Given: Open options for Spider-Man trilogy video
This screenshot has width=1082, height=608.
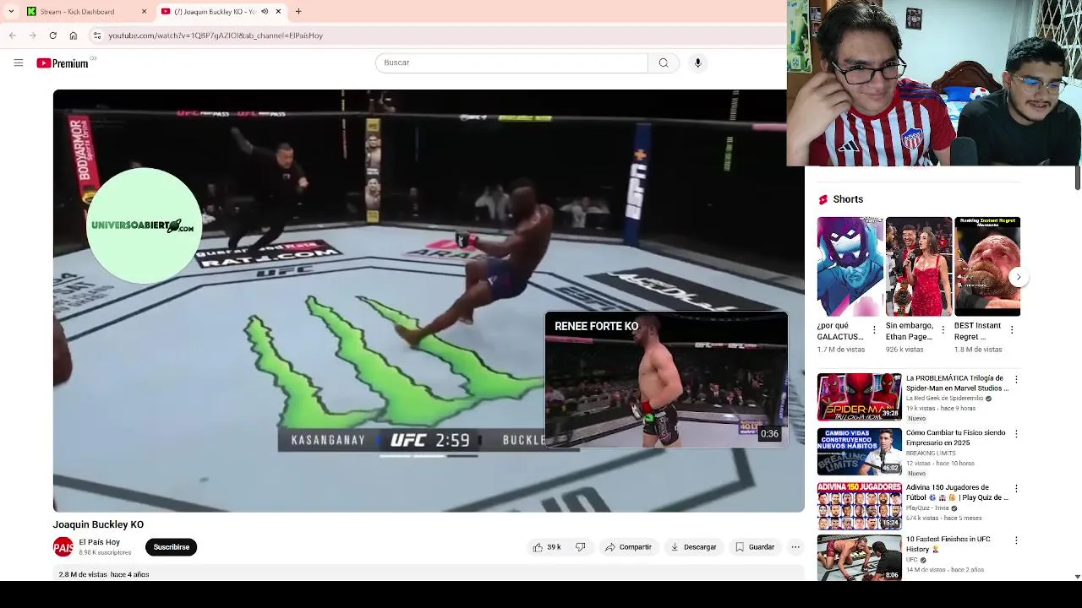Looking at the screenshot, I should (1016, 380).
